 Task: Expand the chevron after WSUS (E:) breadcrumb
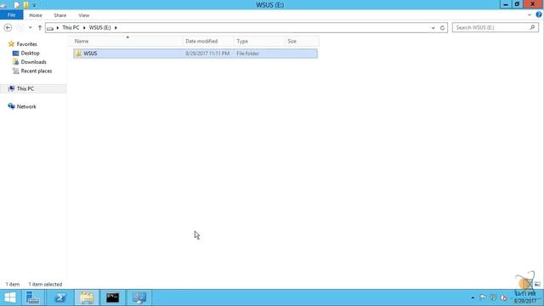[x=116, y=28]
